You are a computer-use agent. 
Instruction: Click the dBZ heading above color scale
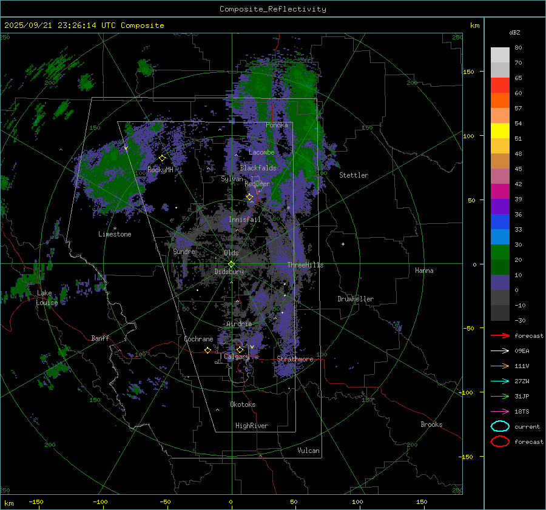(x=514, y=32)
